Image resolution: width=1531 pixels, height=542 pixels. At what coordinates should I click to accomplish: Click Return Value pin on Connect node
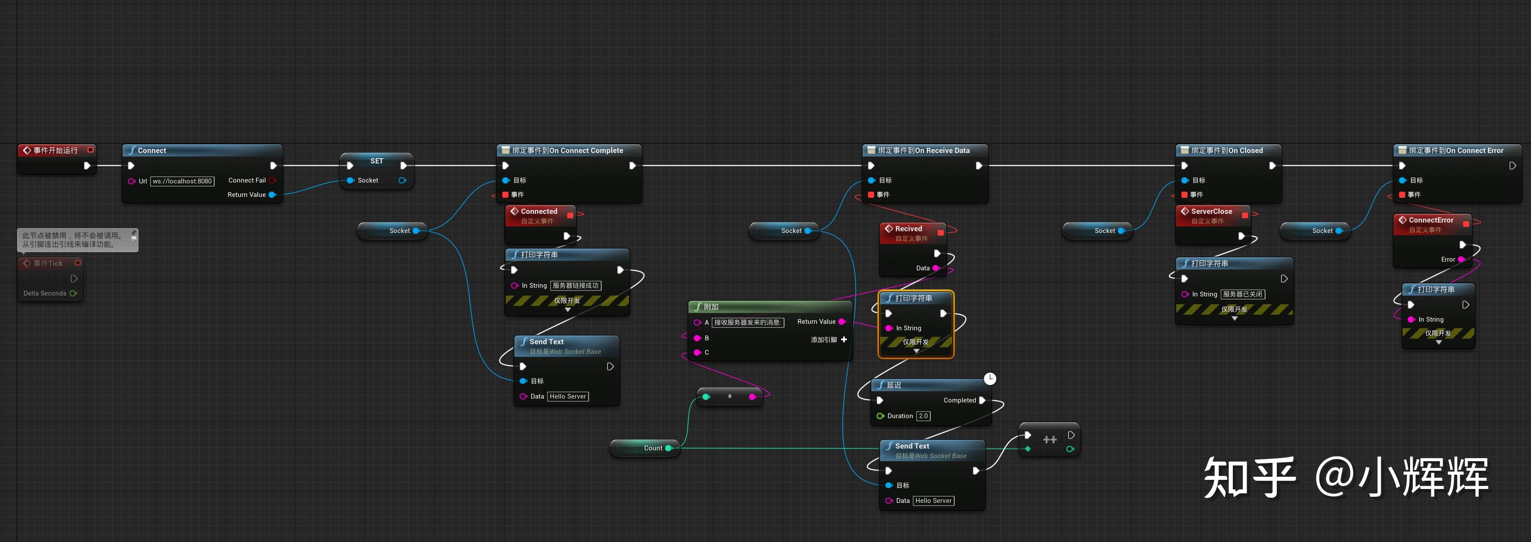[x=272, y=195]
